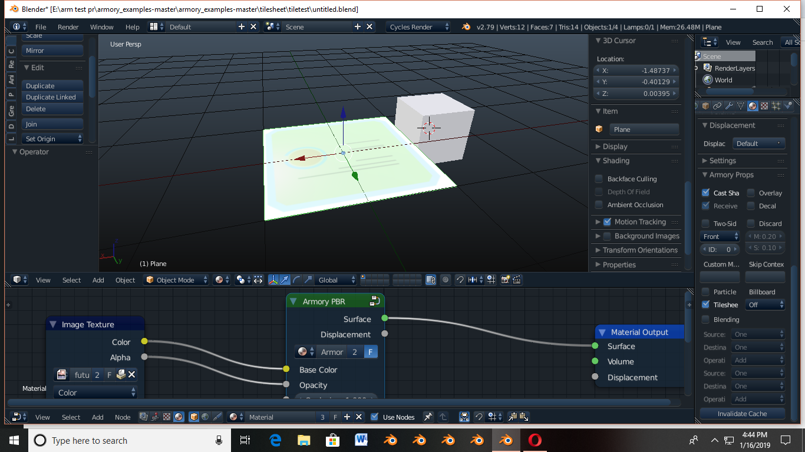Open the Front cull mode dropdown

tap(720, 237)
